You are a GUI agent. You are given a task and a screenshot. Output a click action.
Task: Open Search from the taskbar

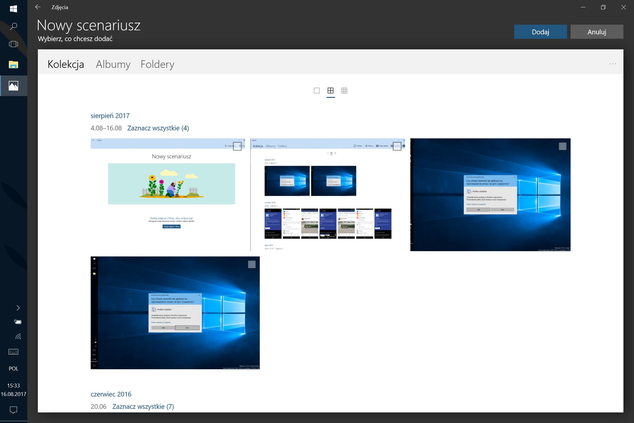click(13, 26)
